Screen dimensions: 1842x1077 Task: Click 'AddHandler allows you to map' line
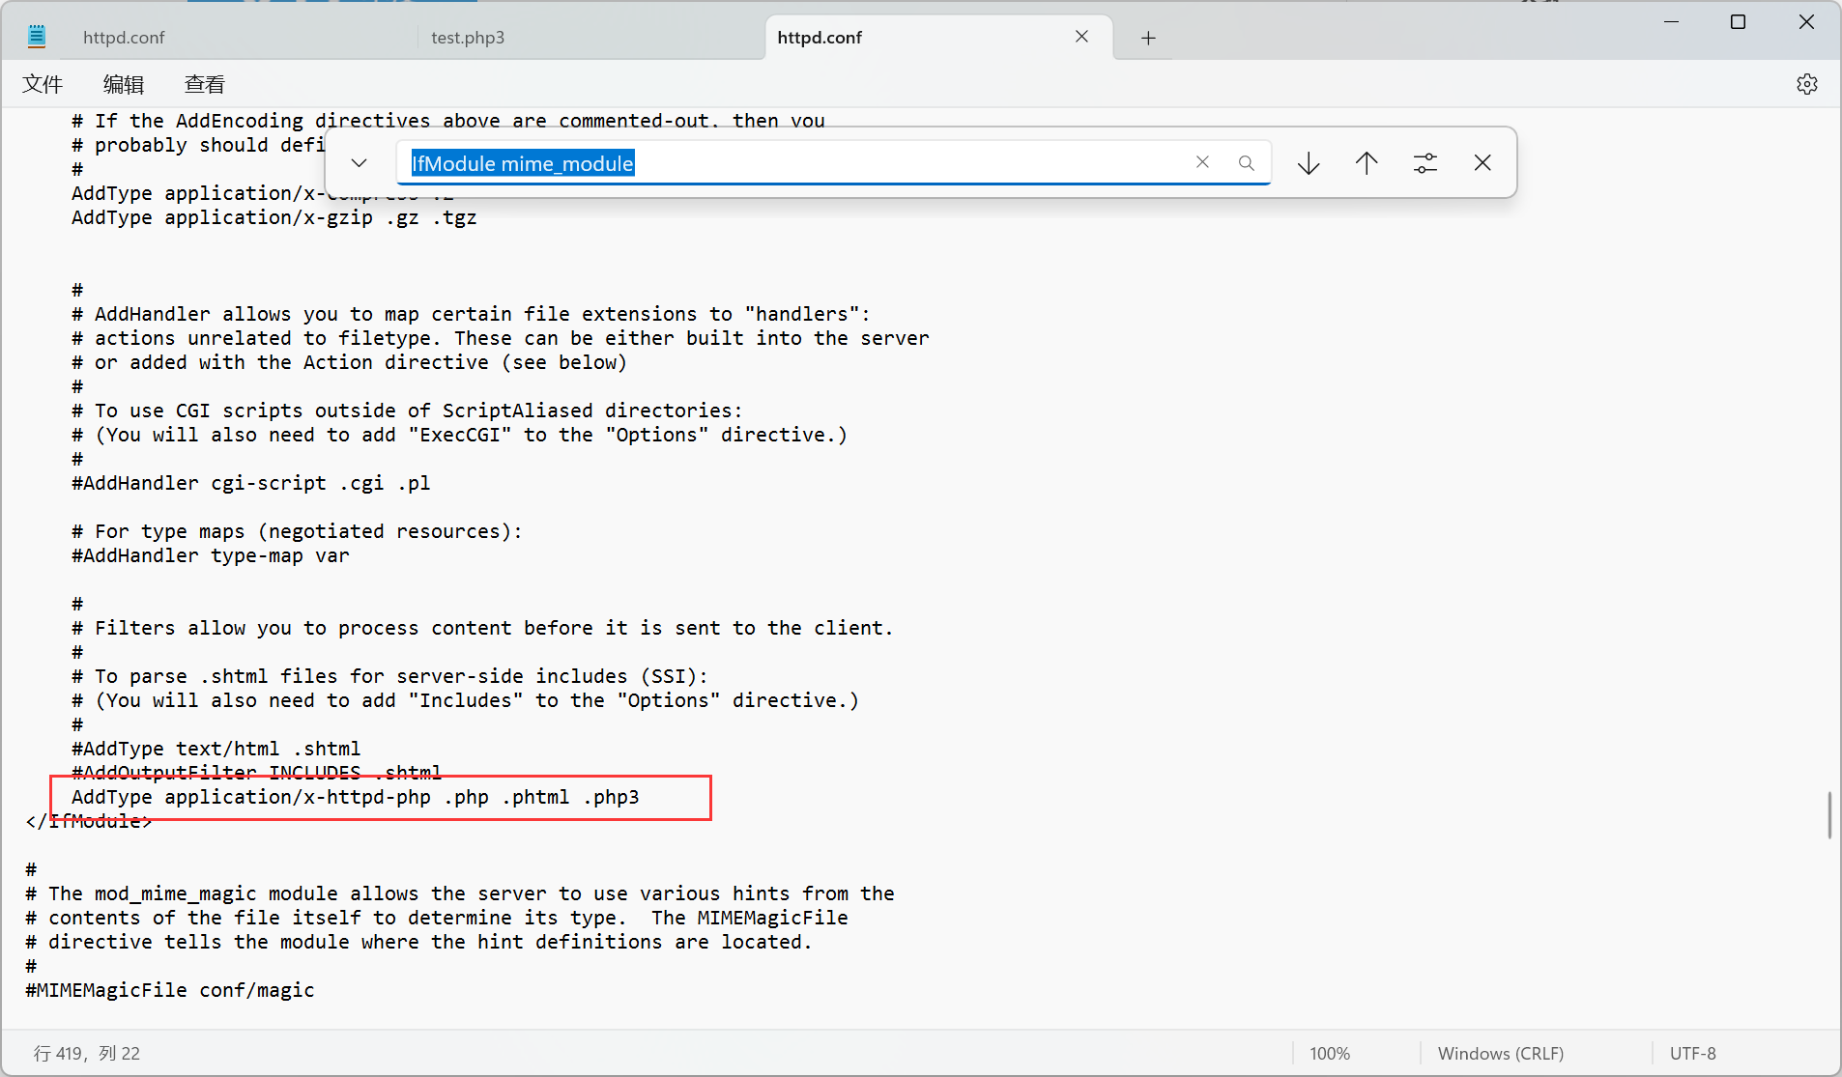(471, 314)
